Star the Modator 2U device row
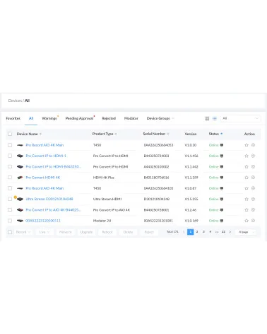 (247, 221)
